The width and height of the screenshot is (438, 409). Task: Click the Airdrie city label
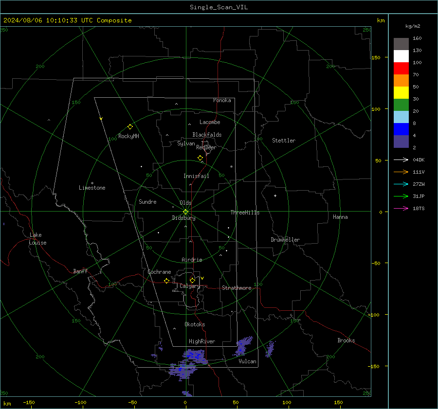tap(192, 260)
